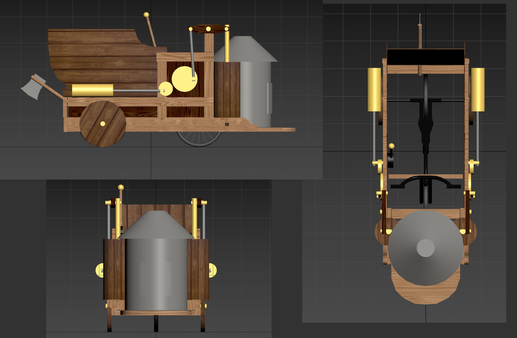Select the large yellow disc in side view
This screenshot has height=338, width=517.
click(x=184, y=79)
